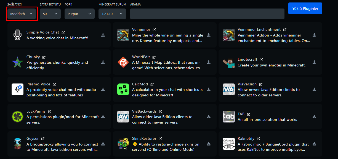The image size is (338, 159).
Task: Open the Purpur fork dropdown
Action: click(x=79, y=14)
